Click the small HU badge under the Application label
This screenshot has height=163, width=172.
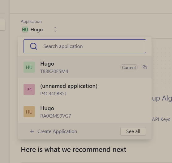pos(25,30)
